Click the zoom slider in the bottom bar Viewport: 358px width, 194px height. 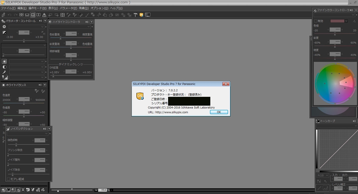click(71, 190)
